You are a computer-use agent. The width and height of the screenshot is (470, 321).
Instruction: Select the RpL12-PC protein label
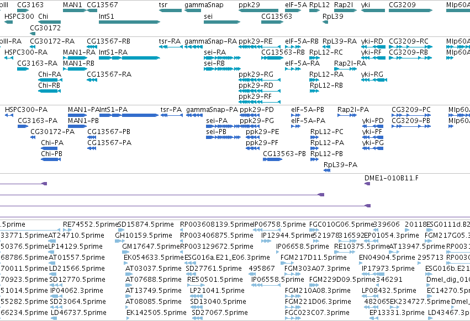point(327,132)
